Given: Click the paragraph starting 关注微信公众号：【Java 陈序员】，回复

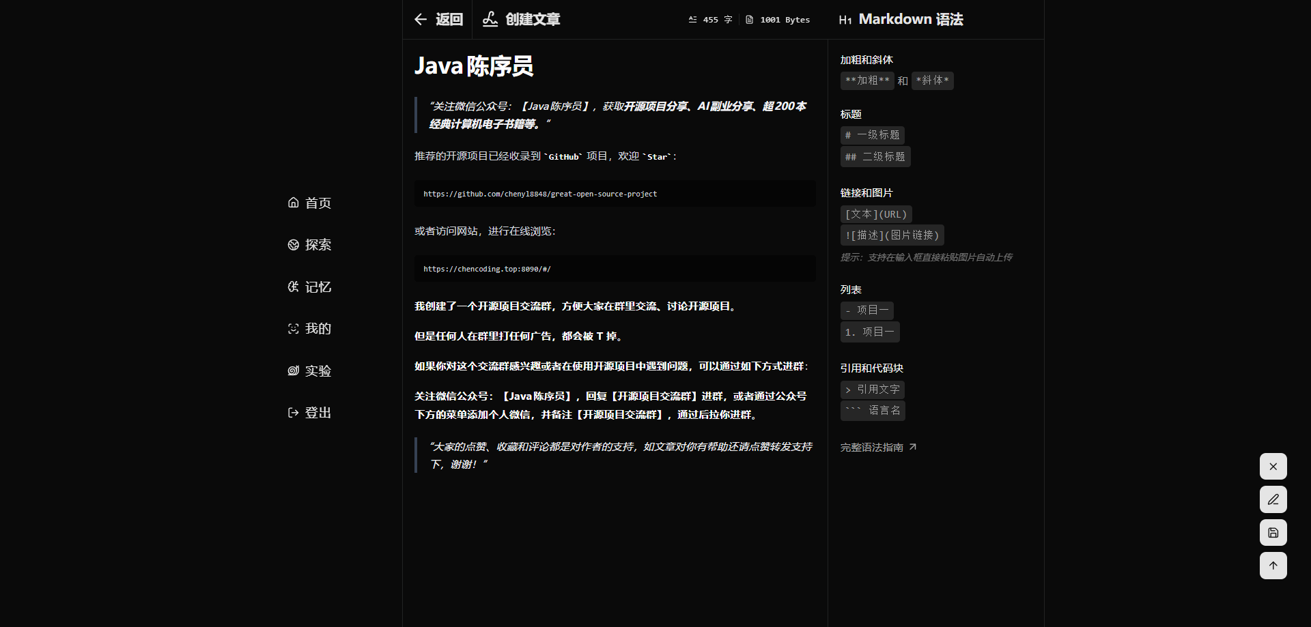Looking at the screenshot, I should click(612, 405).
